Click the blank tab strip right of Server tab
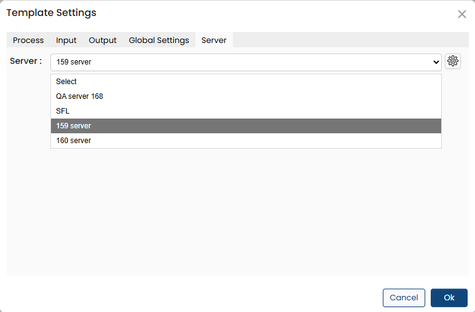This screenshot has width=475, height=312. pyautogui.click(x=350, y=41)
